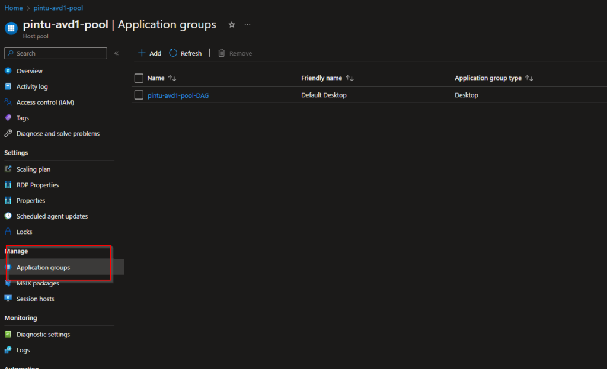607x369 pixels.
Task: Click the Scaling plan icon
Action: [x=8, y=169]
